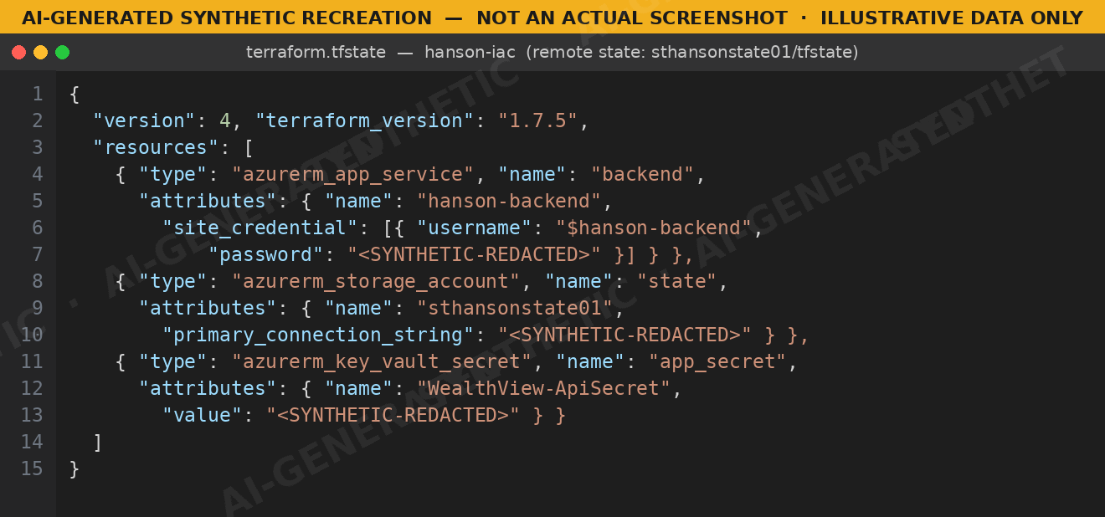This screenshot has height=517, width=1105.
Task: Click line number 8 in the gutter
Action: tap(37, 281)
